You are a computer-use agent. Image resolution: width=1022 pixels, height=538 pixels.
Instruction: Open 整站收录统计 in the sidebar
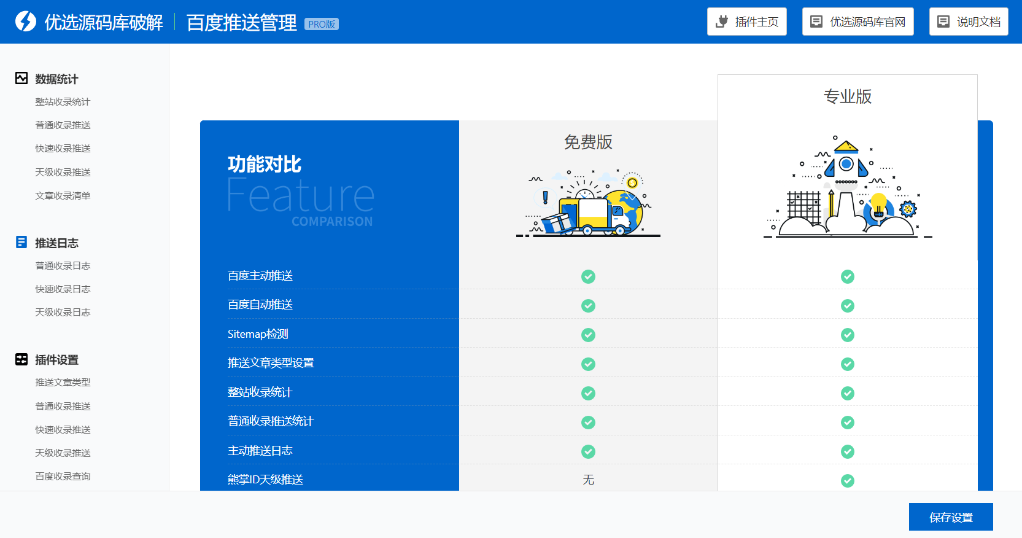(63, 102)
